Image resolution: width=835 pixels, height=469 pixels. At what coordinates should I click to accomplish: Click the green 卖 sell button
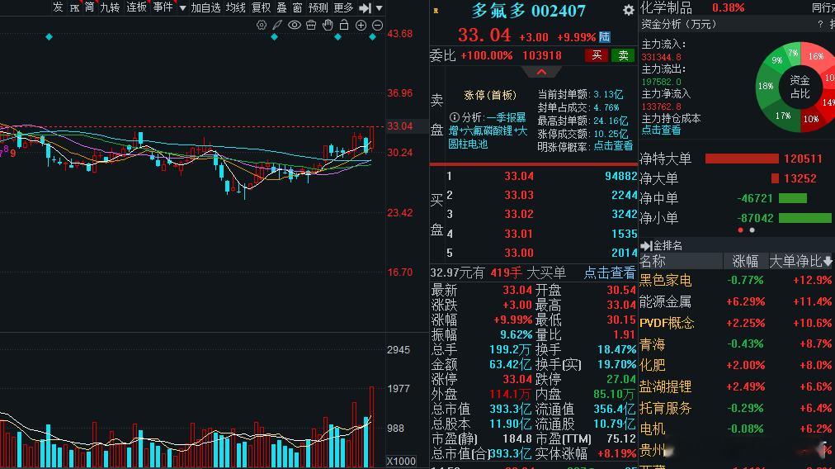(x=622, y=55)
